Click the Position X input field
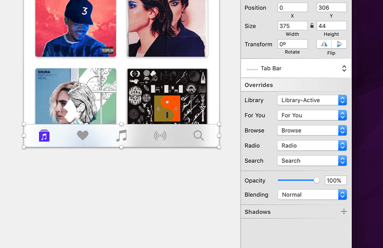Viewport: 383px width, 248px height. [x=292, y=8]
